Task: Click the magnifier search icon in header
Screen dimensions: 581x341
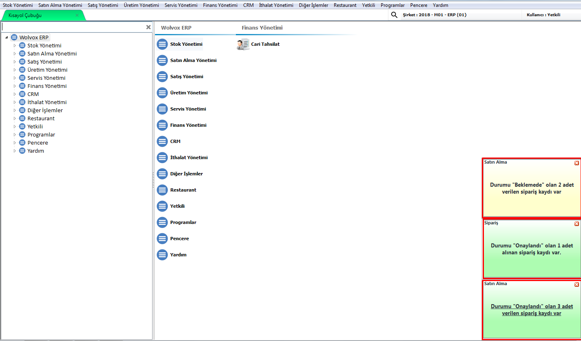Action: pos(394,15)
